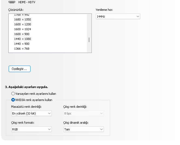Click the disabled 8 bpc color depth dropdown

(83, 113)
